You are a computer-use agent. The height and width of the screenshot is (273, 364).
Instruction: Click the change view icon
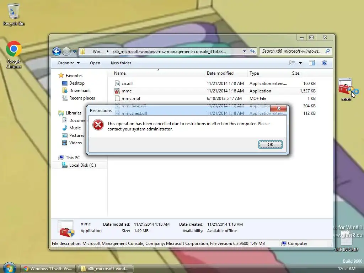tap(292, 63)
